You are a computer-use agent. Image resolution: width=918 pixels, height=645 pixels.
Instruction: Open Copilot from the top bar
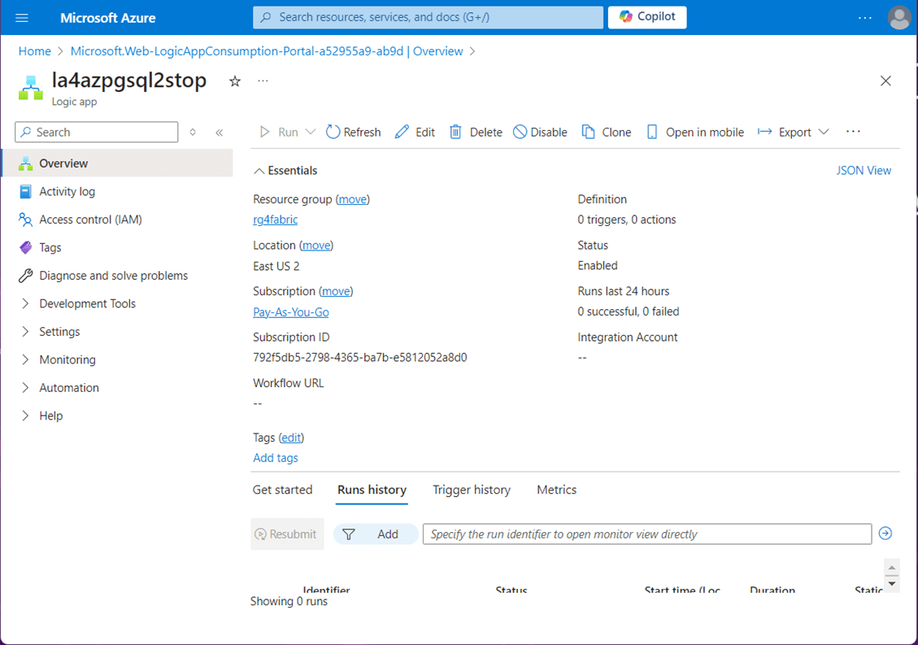pyautogui.click(x=647, y=17)
